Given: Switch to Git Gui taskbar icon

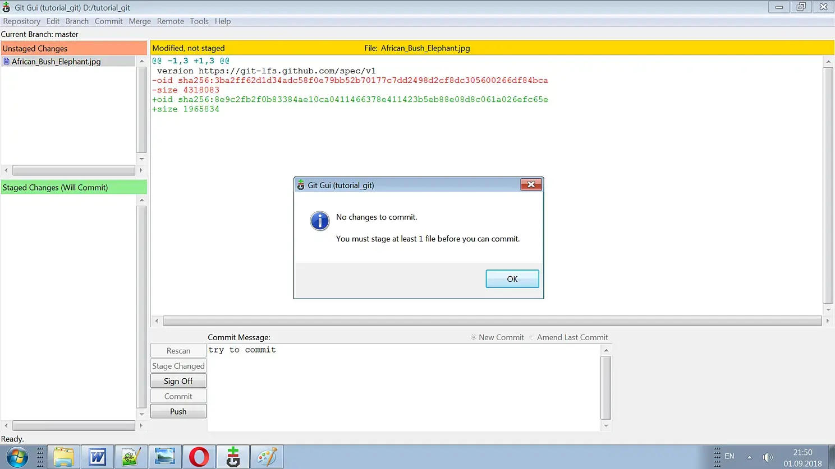Looking at the screenshot, I should coord(233,457).
